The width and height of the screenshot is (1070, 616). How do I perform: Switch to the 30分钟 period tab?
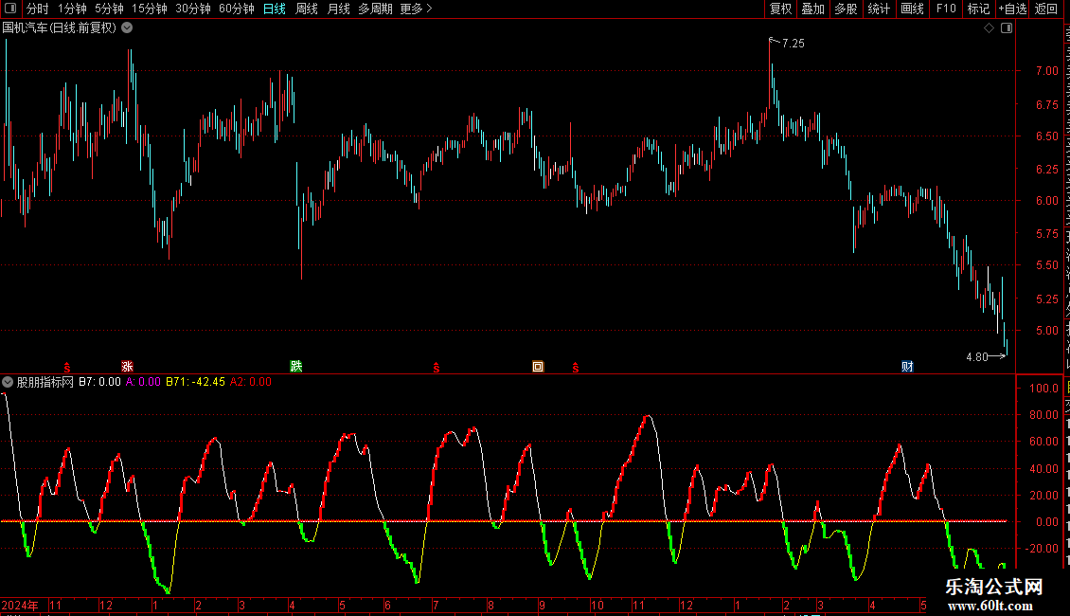(192, 9)
